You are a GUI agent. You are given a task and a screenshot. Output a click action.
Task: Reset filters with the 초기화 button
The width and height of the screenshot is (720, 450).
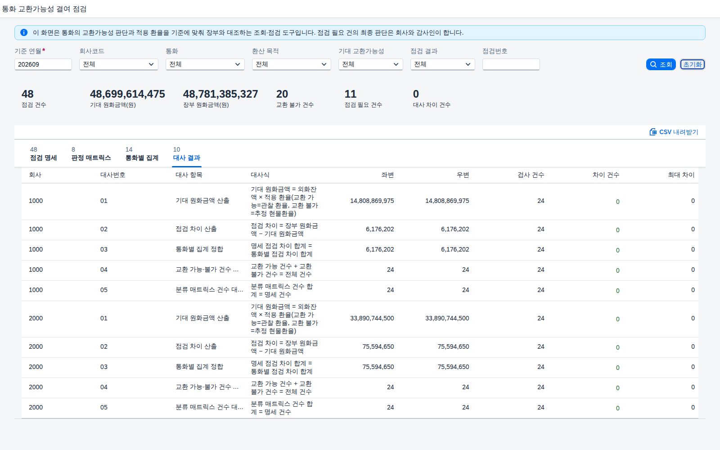pos(692,64)
